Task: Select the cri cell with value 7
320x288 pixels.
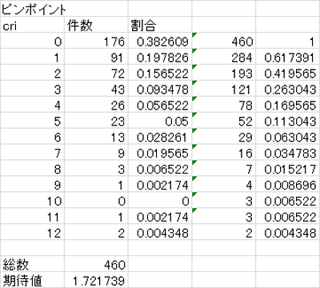Action: [32, 153]
